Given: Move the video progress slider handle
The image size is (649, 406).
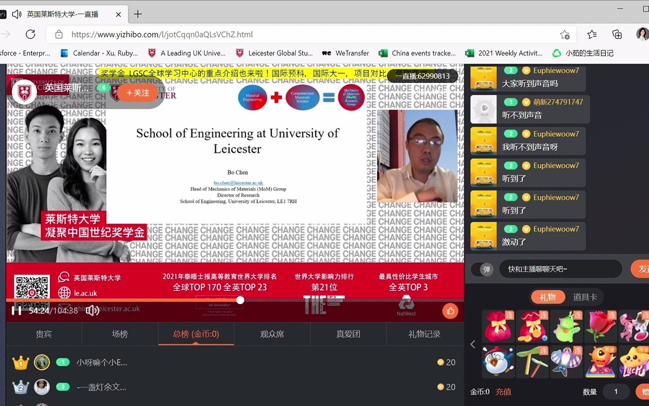Looking at the screenshot, I should (x=240, y=300).
